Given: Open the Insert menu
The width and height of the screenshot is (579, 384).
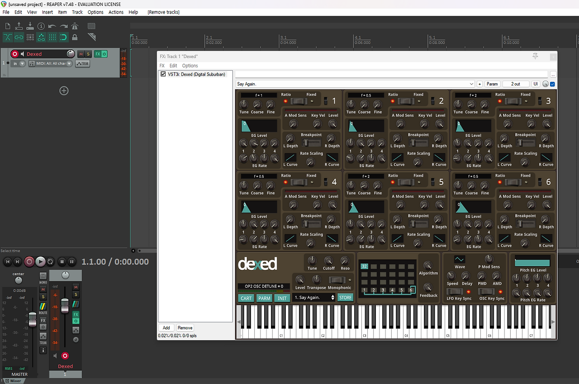Looking at the screenshot, I should (x=47, y=12).
